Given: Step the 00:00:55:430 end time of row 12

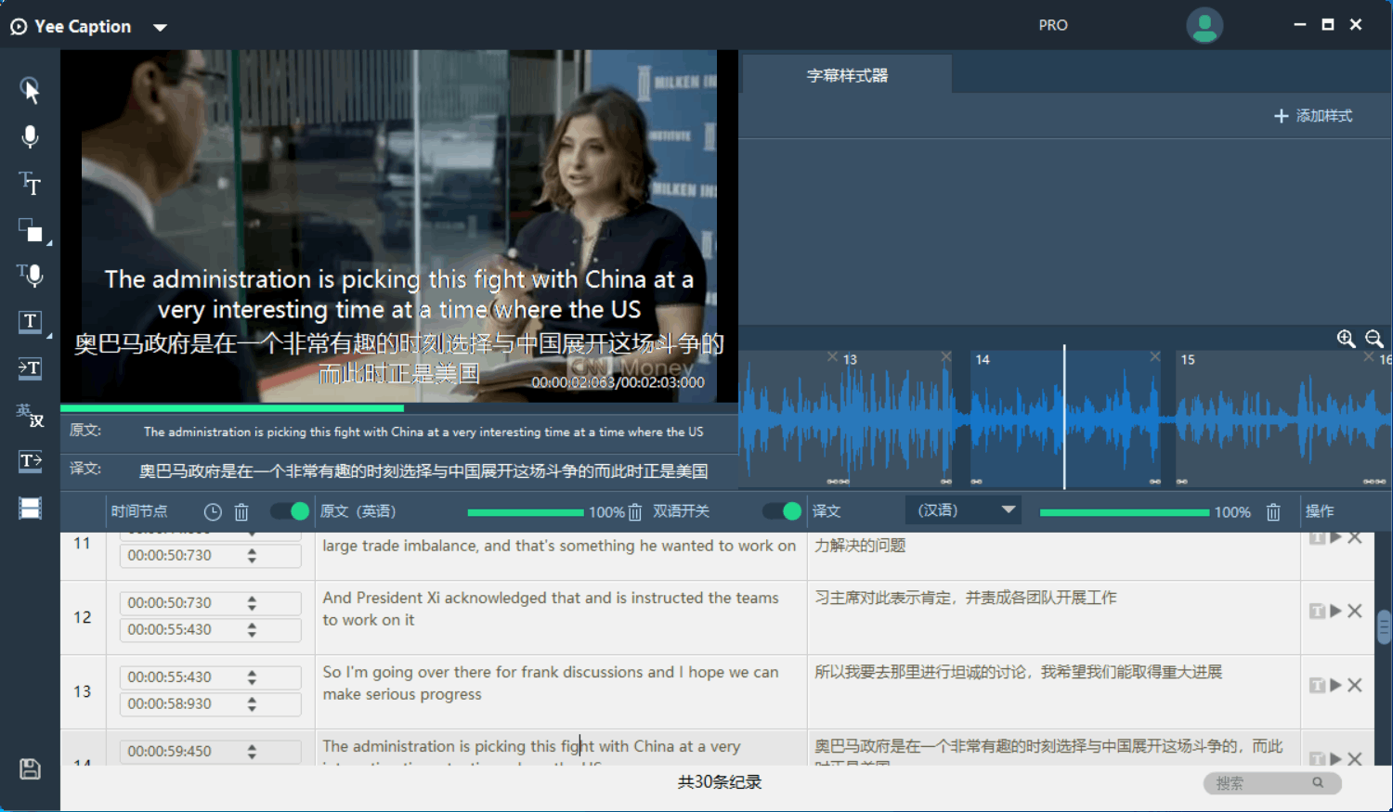Looking at the screenshot, I should [252, 630].
